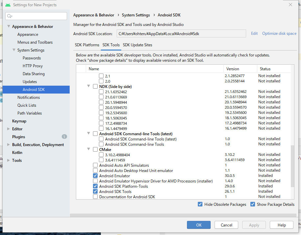The width and height of the screenshot is (301, 235).
Task: Open Notifications settings
Action: [x=29, y=97]
